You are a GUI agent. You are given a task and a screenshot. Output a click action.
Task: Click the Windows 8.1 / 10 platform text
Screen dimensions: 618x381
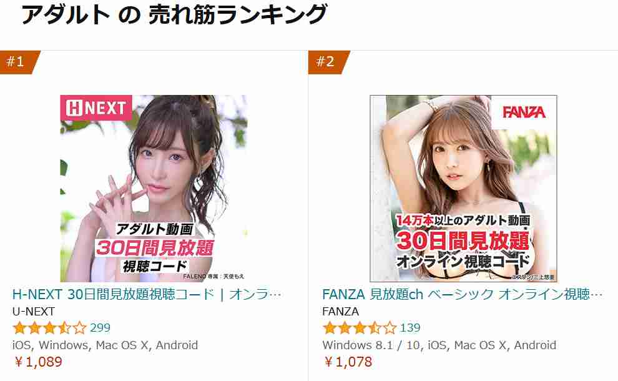point(371,345)
